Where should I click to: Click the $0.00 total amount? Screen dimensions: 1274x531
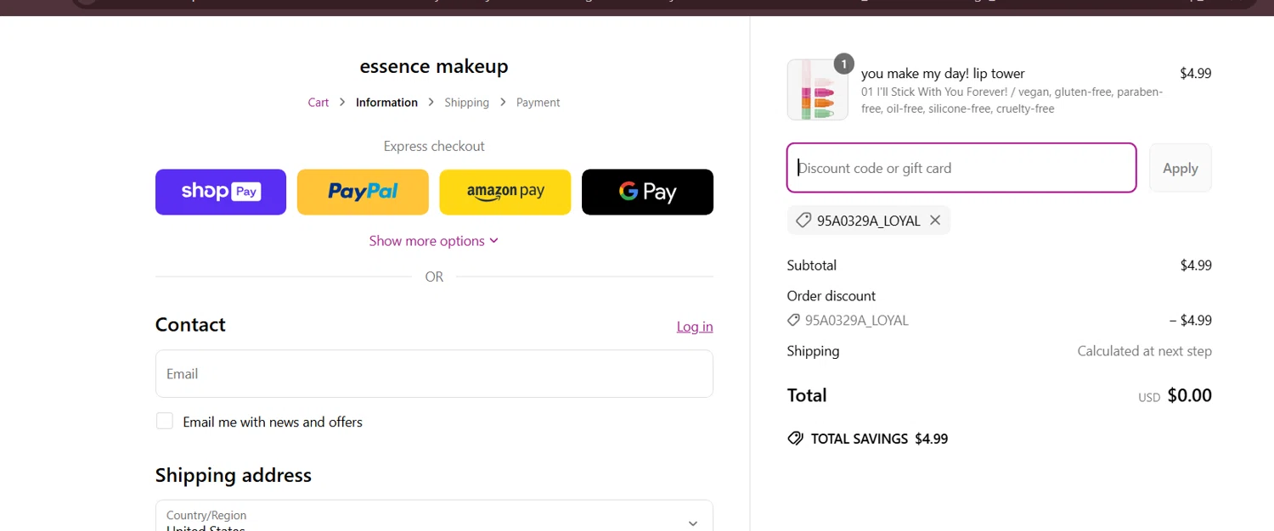(x=1189, y=395)
